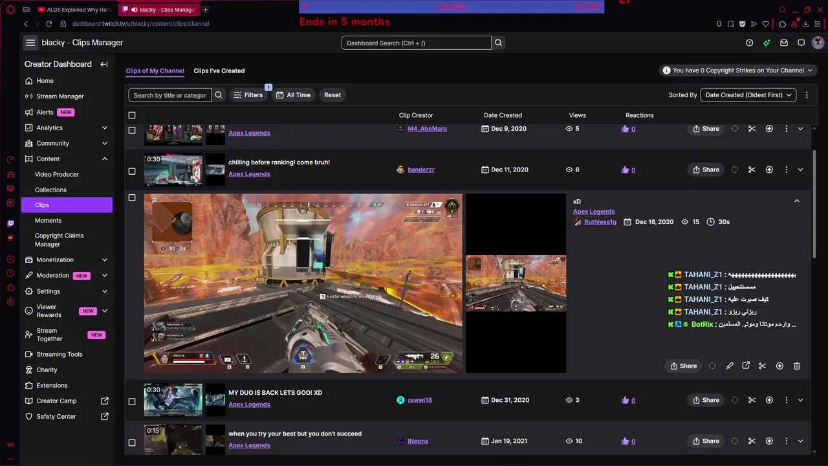Add page to bookmarks heart icon

click(x=766, y=24)
